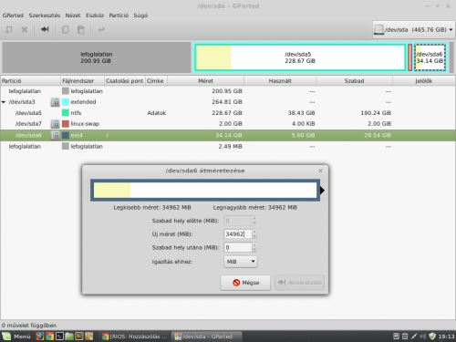
Task: Click the white free area in resize bar
Action: (x=223, y=191)
